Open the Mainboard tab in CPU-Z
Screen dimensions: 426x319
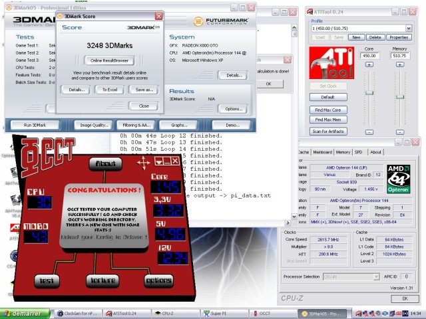coord(322,152)
